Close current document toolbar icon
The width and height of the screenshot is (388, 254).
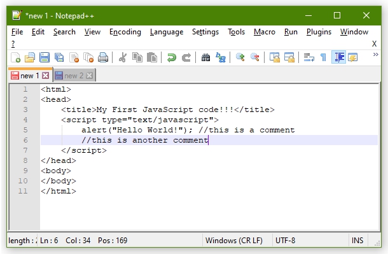[74, 57]
